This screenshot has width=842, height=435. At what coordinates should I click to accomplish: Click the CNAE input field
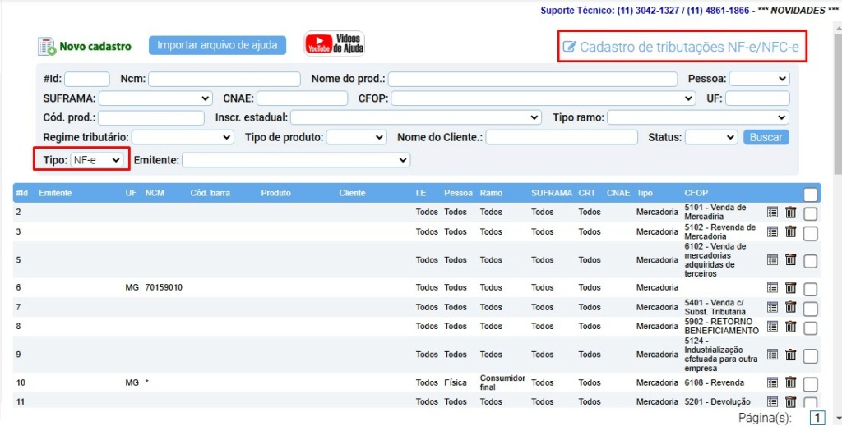[303, 98]
